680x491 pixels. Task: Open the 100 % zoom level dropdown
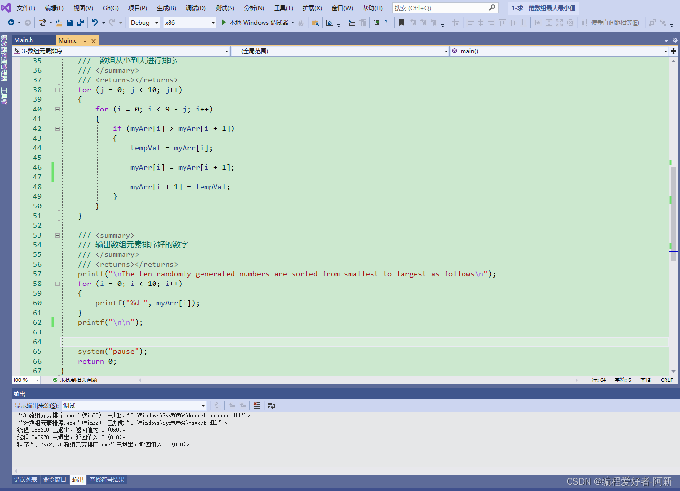coord(26,380)
